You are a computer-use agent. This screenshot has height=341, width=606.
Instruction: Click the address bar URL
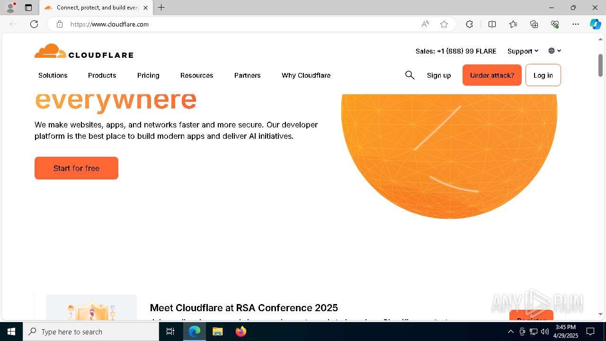tap(109, 24)
